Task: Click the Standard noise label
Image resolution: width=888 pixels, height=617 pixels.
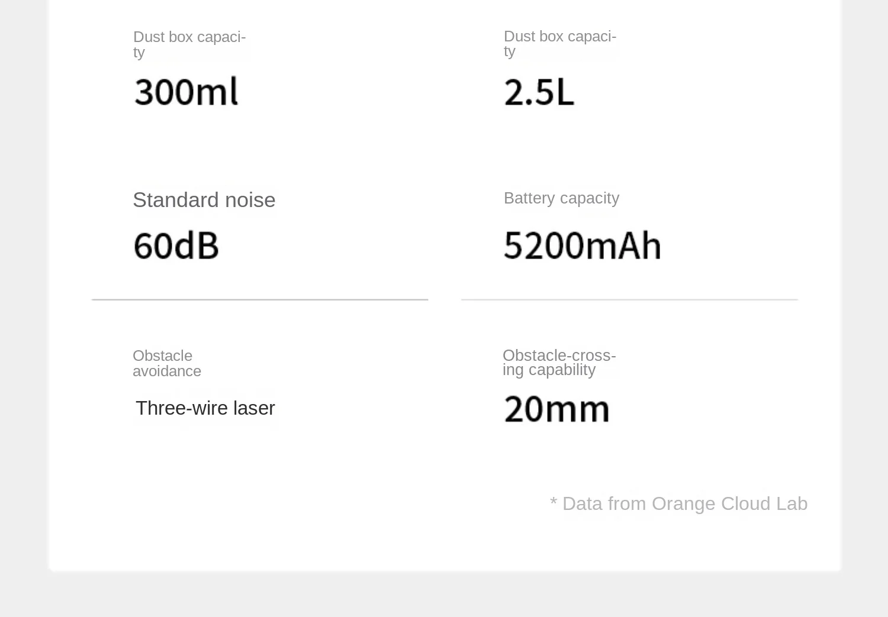Action: point(204,200)
